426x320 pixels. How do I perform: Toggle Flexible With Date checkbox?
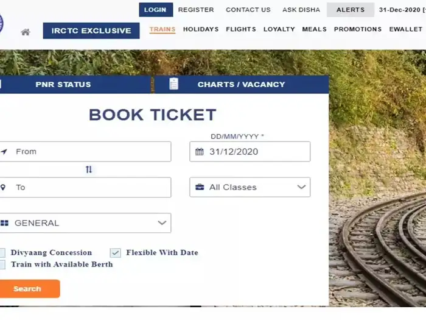coord(116,252)
